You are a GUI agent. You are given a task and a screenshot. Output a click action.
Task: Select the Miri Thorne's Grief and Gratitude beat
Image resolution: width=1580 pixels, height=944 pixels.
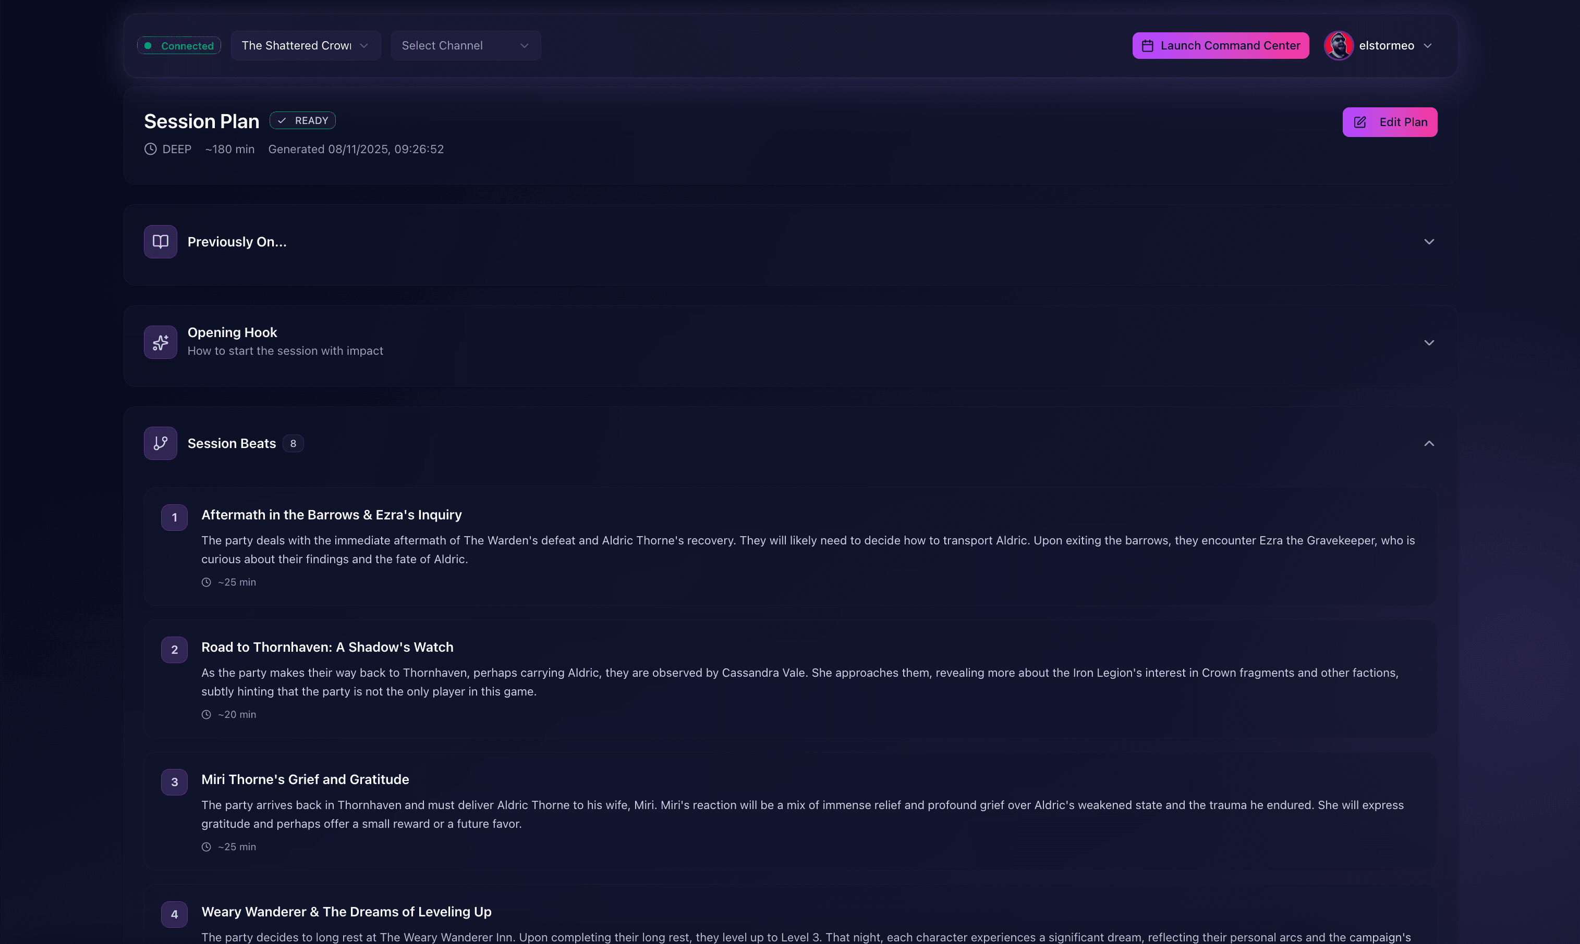790,811
